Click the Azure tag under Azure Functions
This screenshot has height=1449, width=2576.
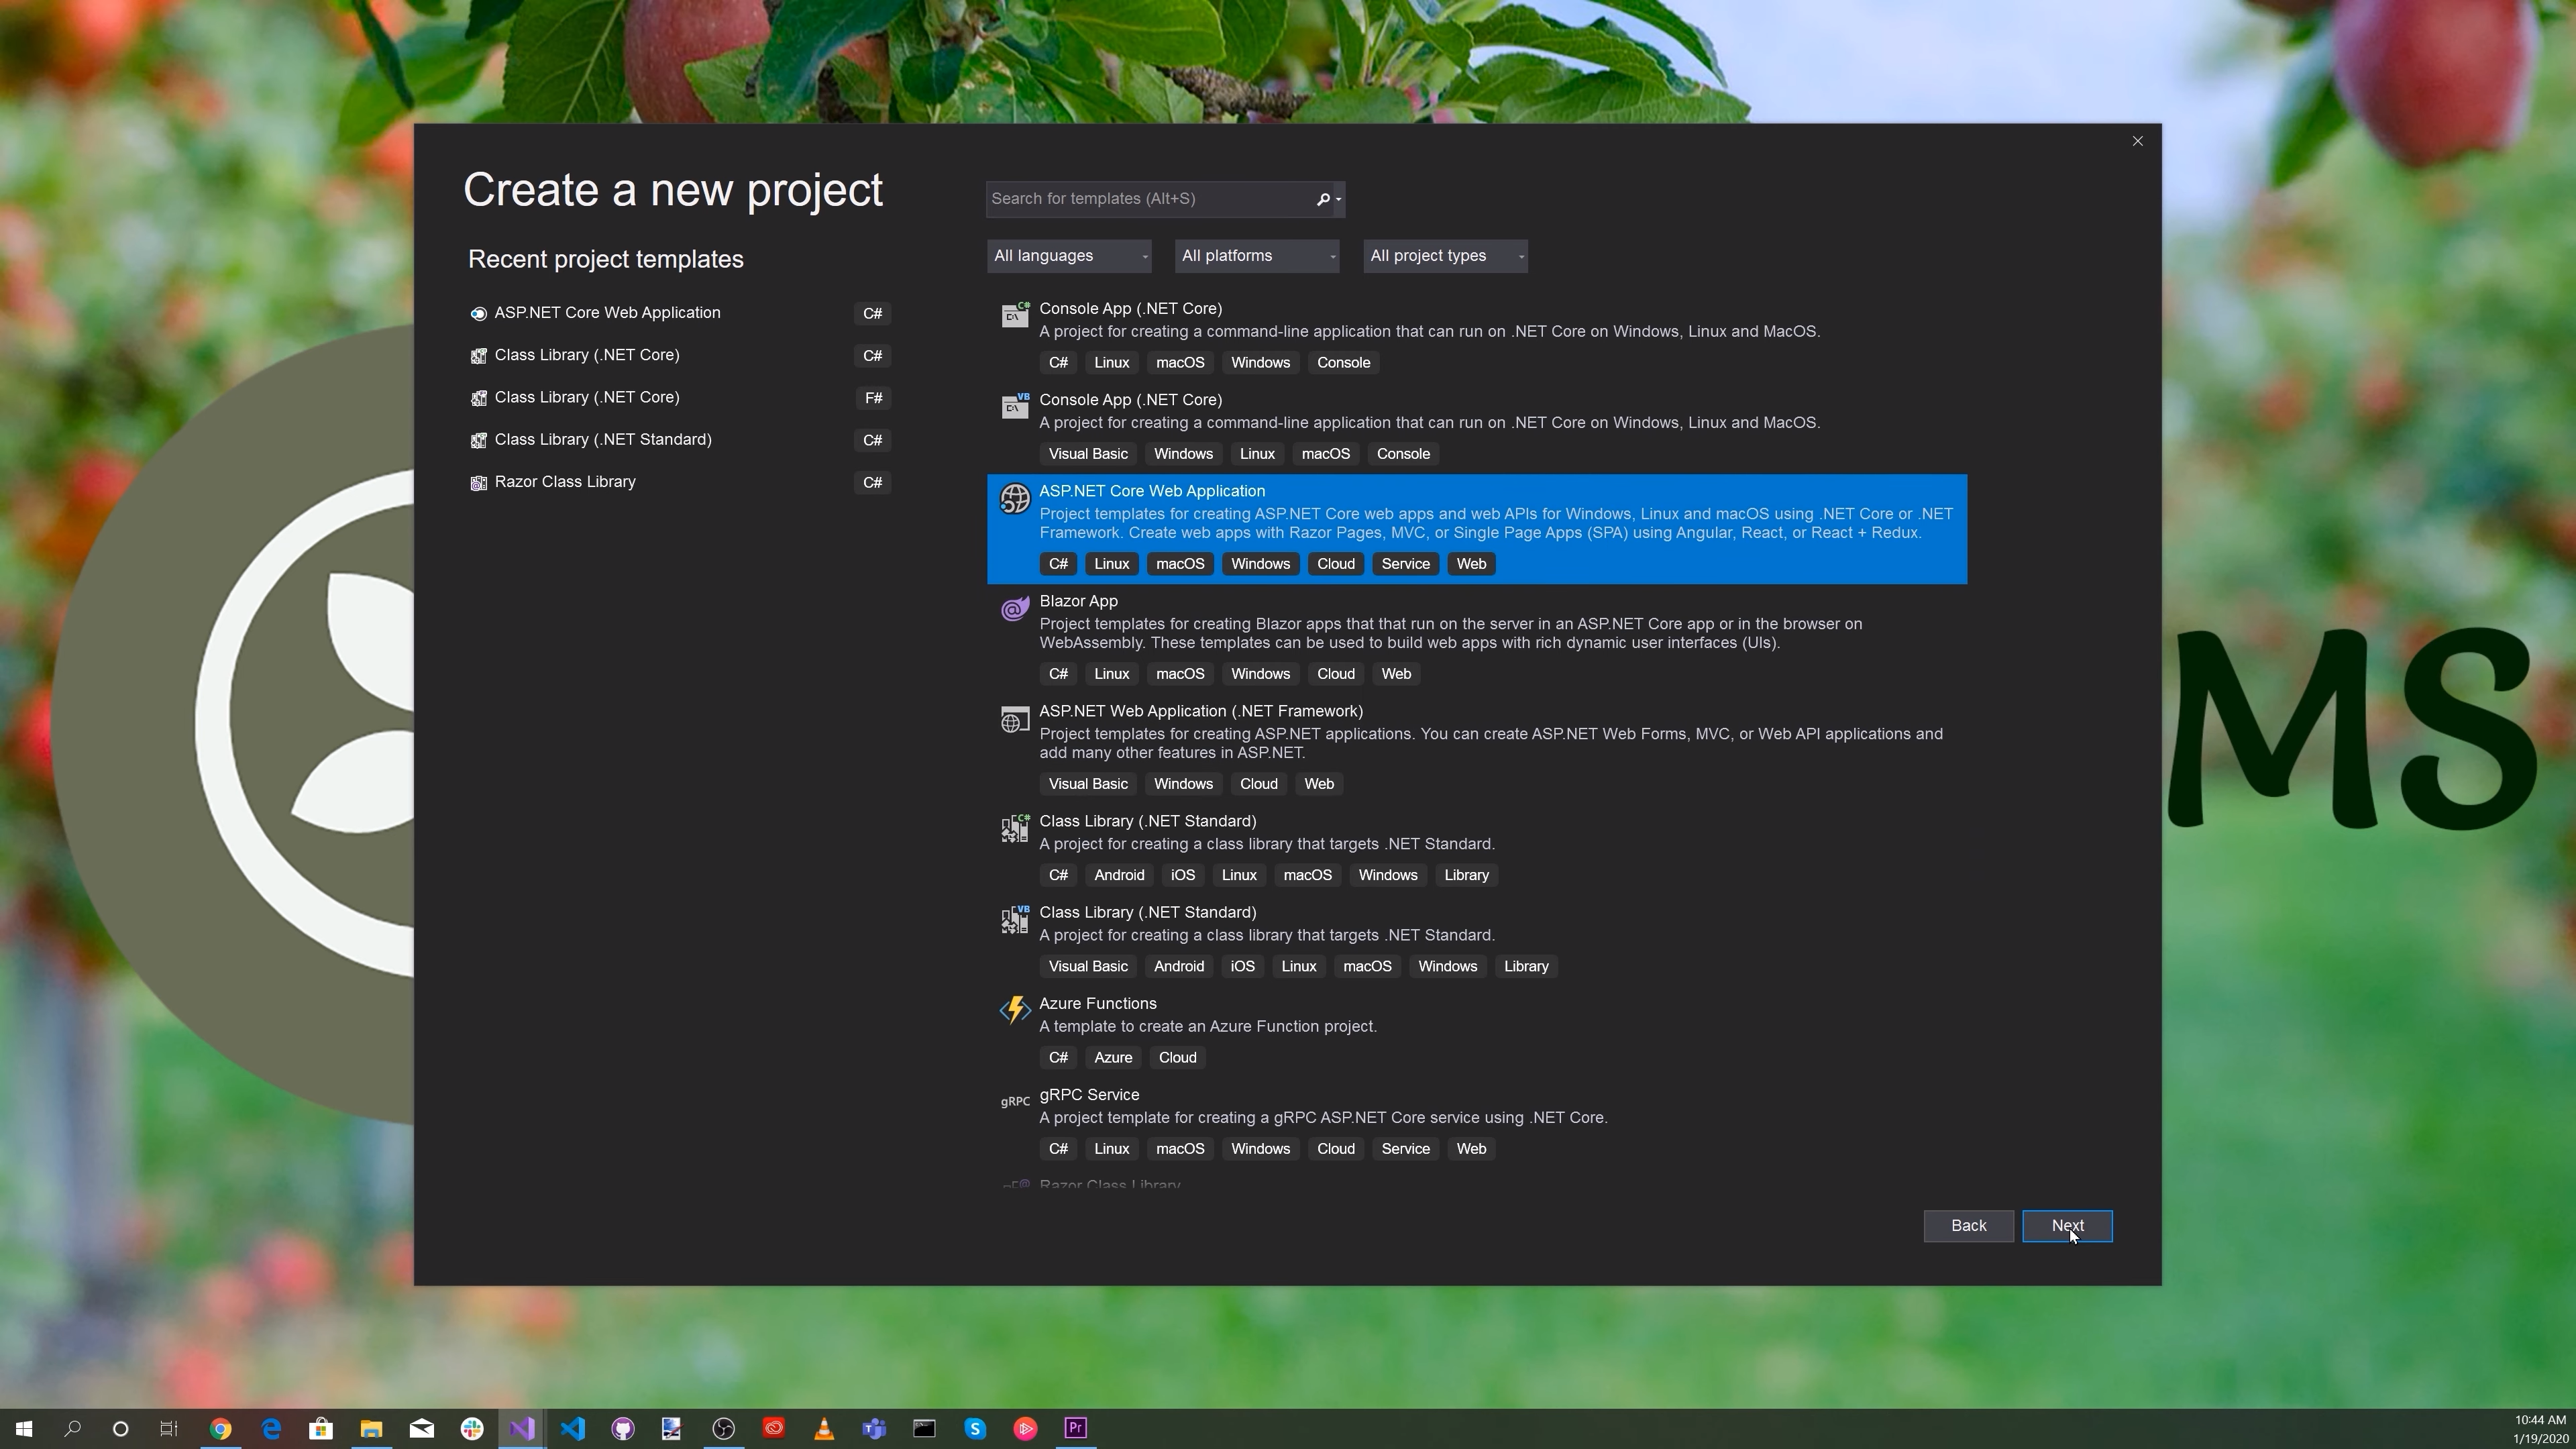1113,1058
